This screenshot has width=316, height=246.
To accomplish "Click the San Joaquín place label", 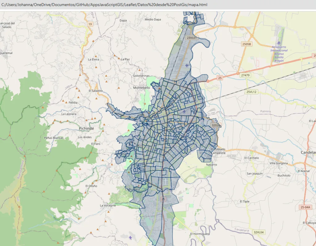I will (255, 173).
